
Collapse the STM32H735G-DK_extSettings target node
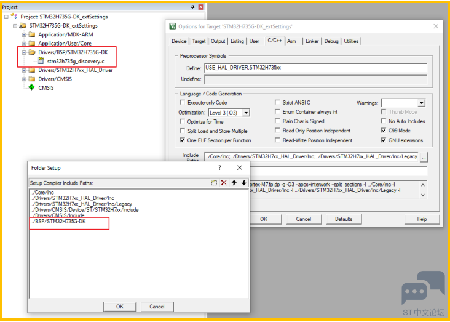15,26
